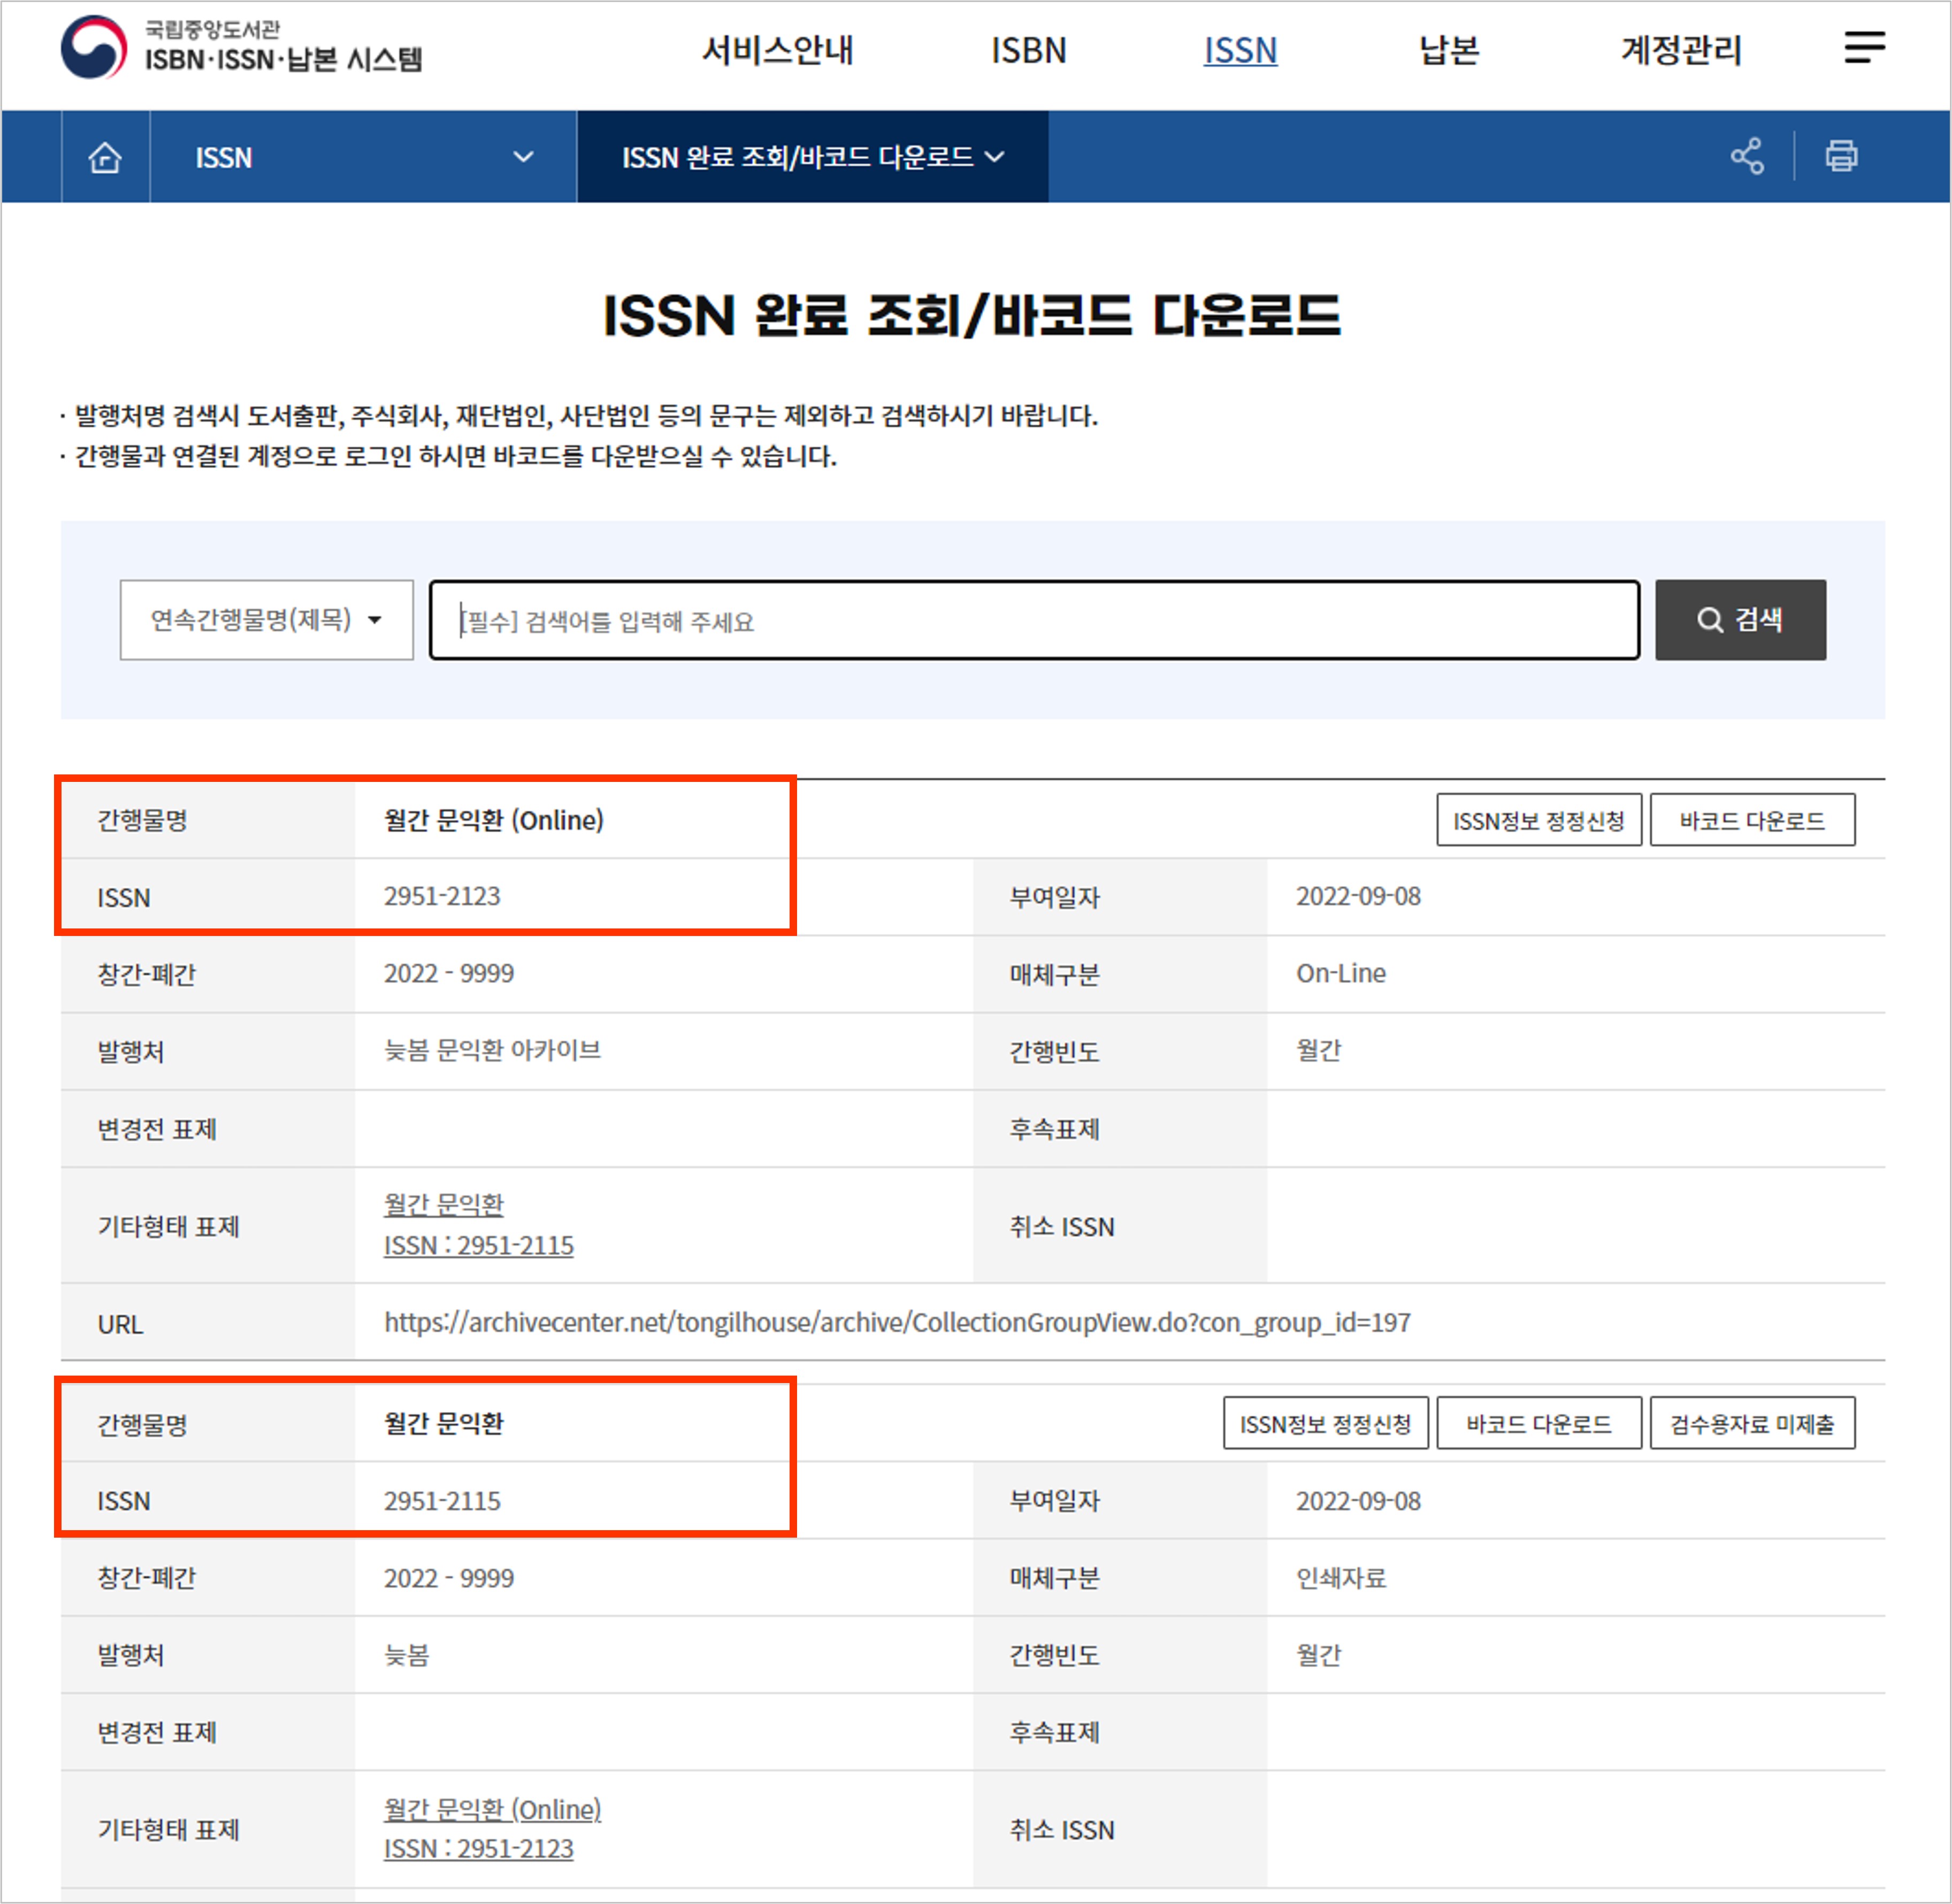Click the 검수용자료 미제출 button
This screenshot has width=1952, height=1904.
(x=1753, y=1423)
